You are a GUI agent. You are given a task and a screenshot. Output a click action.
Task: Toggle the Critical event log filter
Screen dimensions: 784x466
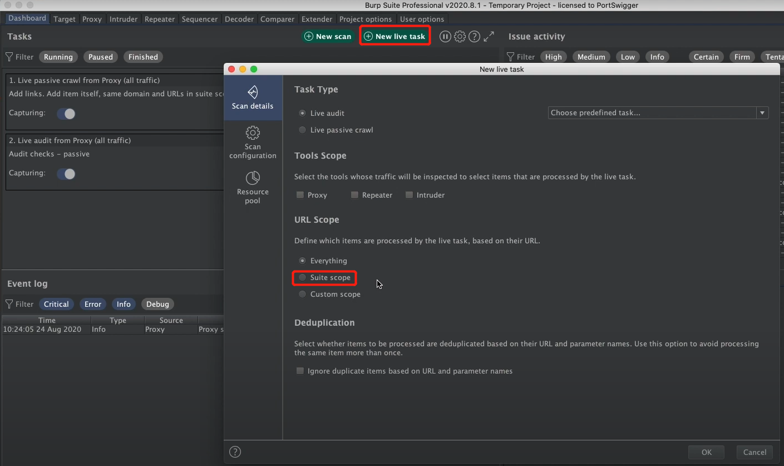coord(56,304)
